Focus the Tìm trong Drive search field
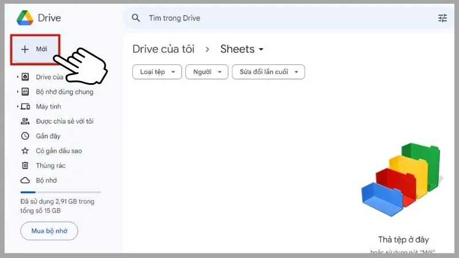 [x=289, y=18]
